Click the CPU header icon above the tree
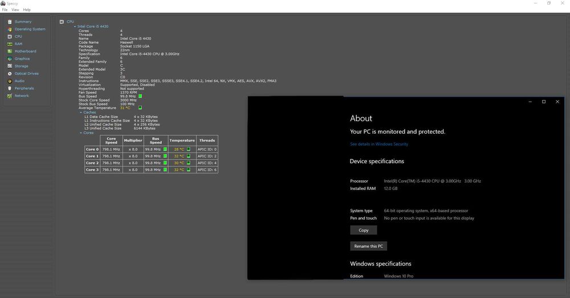Screen dimensions: 570x298 [62, 22]
